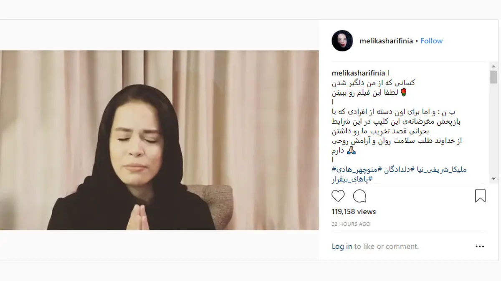Play the video of the praying woman
501x281 pixels.
coord(159,140)
